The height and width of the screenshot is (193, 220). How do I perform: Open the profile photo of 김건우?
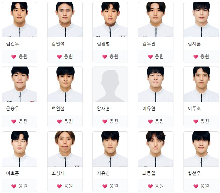coord(20,20)
